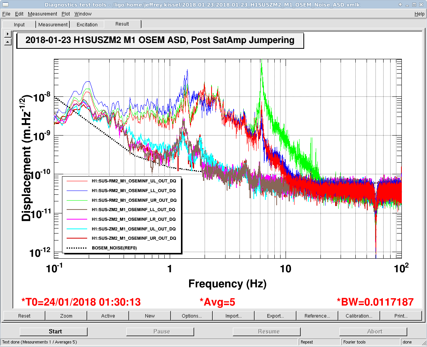The image size is (427, 347).
Task: Click the Import... button
Action: point(233,316)
